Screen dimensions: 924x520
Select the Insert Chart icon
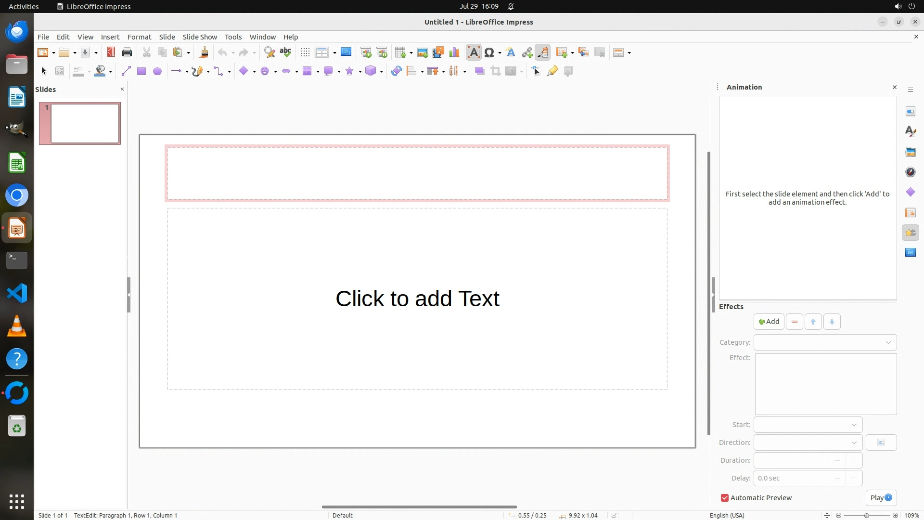point(454,52)
